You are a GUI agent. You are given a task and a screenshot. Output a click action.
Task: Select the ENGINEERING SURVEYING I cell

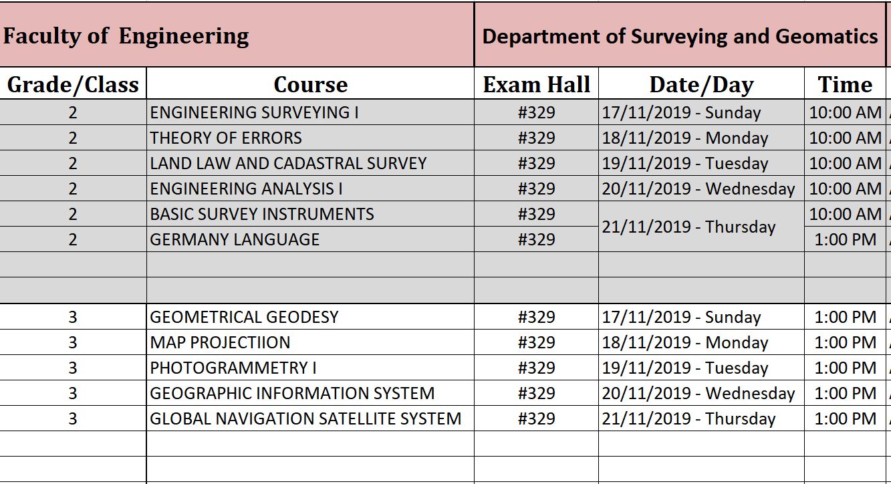pos(255,112)
